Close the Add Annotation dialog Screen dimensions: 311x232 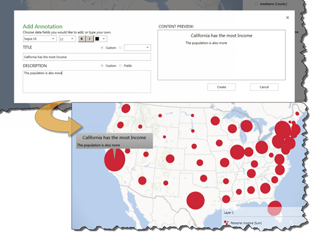[287, 17]
